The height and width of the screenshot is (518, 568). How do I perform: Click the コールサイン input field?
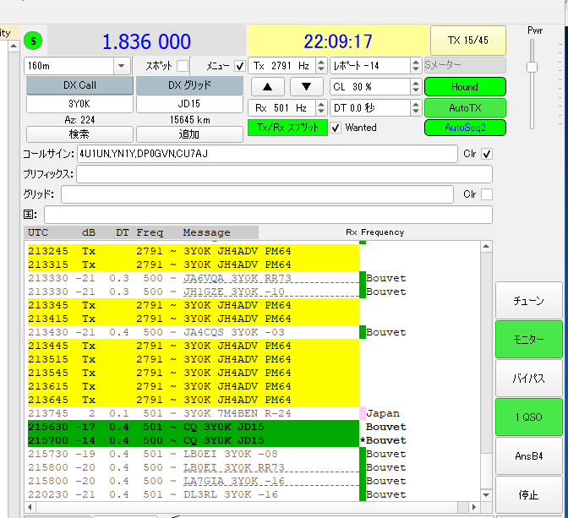[x=267, y=154]
